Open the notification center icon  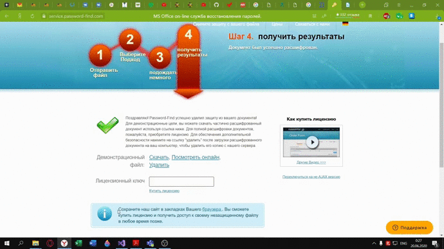pos(436,243)
